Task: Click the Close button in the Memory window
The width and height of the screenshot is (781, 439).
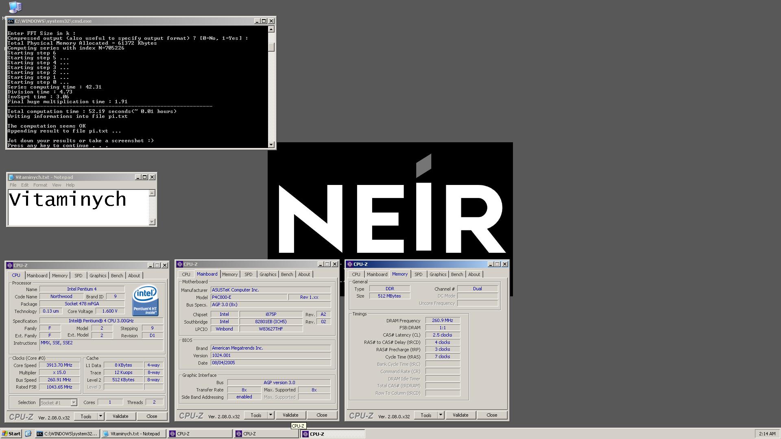Action: (492, 415)
